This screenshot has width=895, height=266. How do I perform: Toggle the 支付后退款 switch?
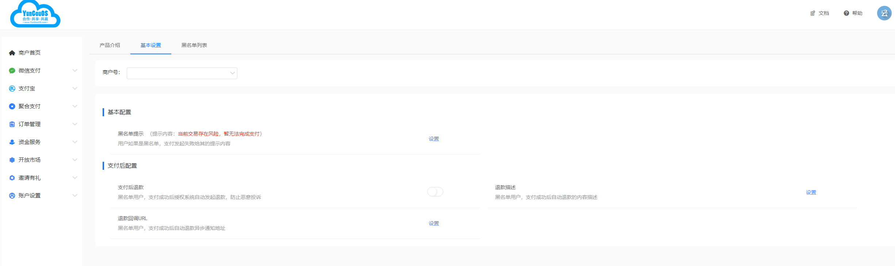click(x=435, y=192)
